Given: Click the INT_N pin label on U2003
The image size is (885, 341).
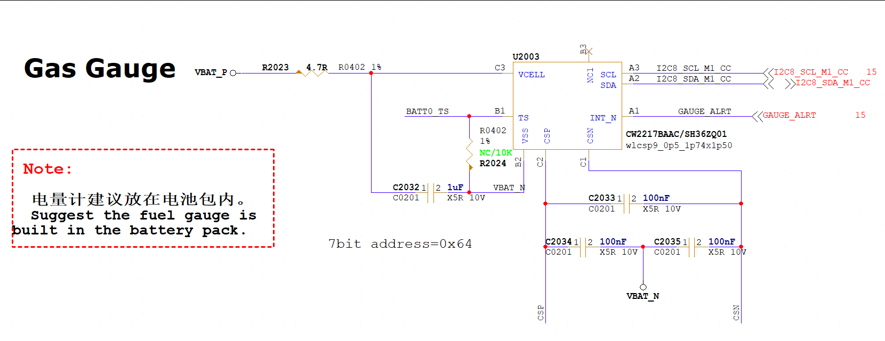Looking at the screenshot, I should [602, 118].
